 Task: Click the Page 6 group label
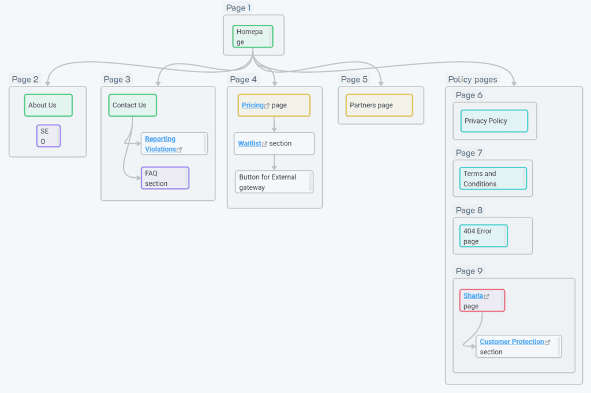coord(469,95)
